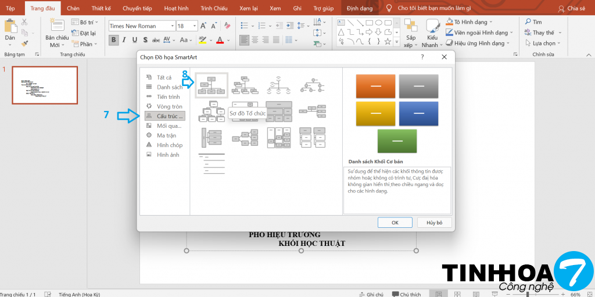Toggle Bold formatting button
This screenshot has width=595, height=297.
(x=114, y=40)
